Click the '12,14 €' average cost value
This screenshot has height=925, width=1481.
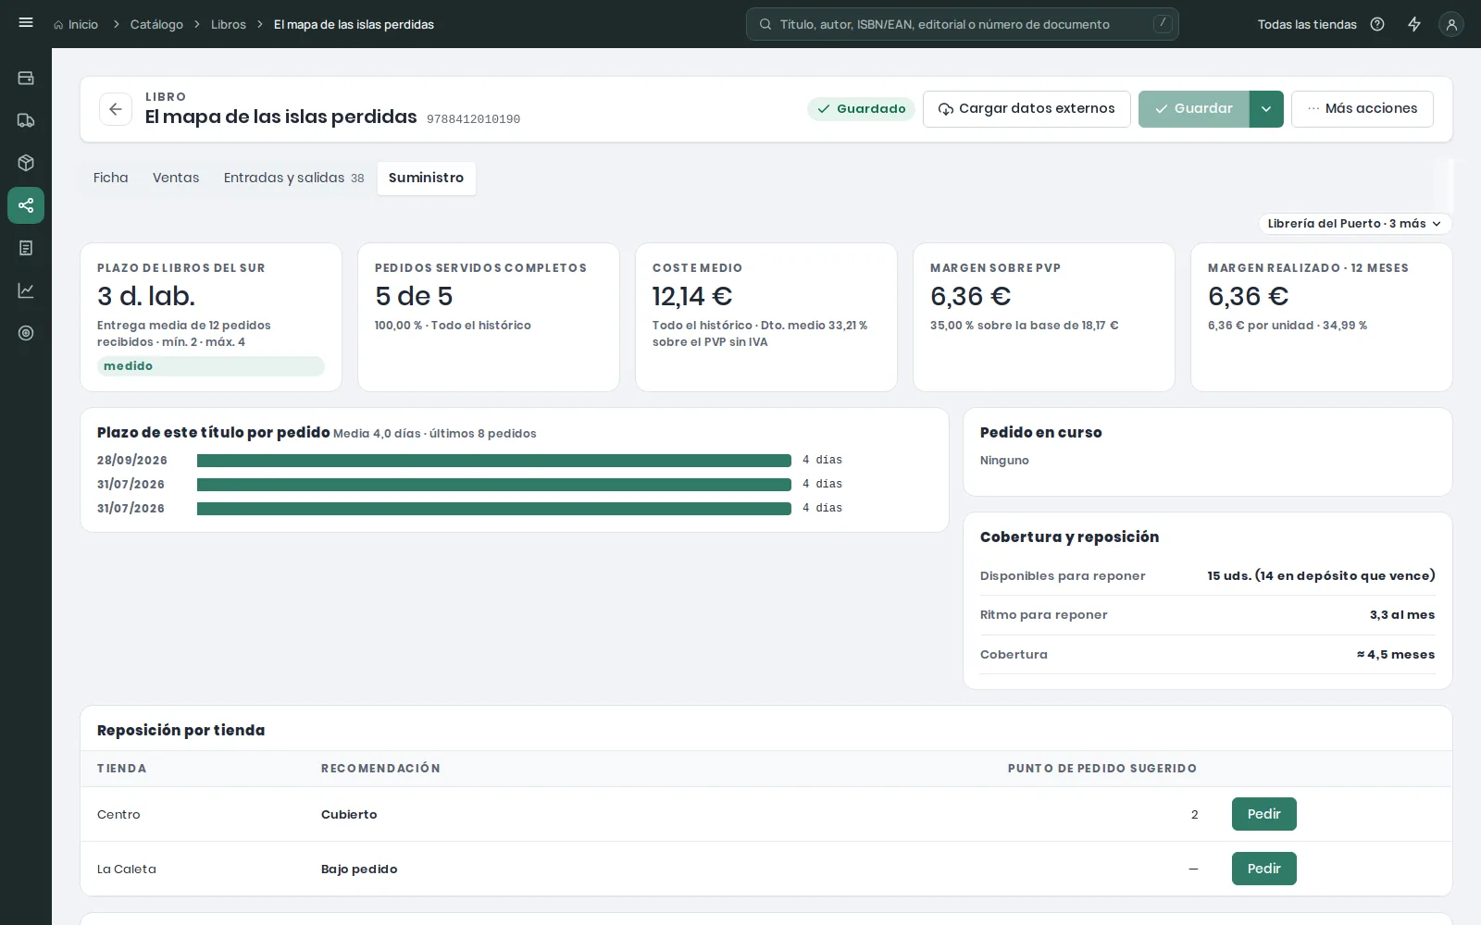point(692,296)
